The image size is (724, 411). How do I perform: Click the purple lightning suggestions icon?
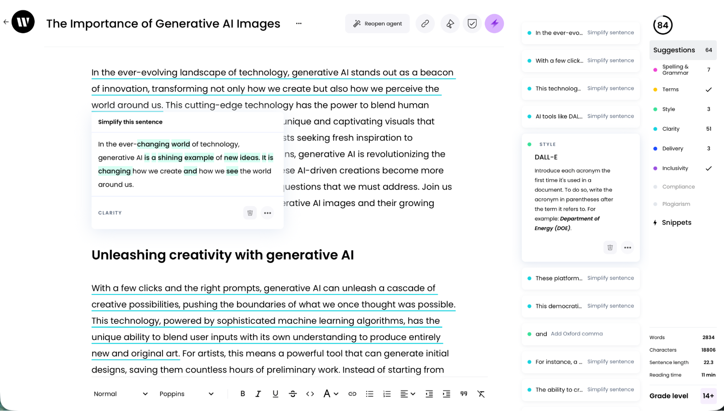[494, 23]
